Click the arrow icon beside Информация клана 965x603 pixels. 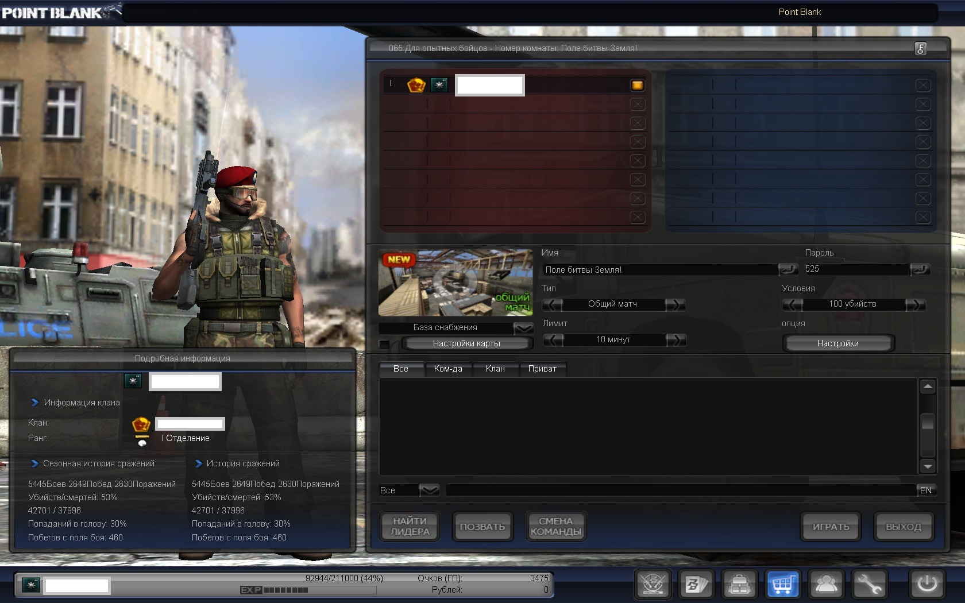35,403
